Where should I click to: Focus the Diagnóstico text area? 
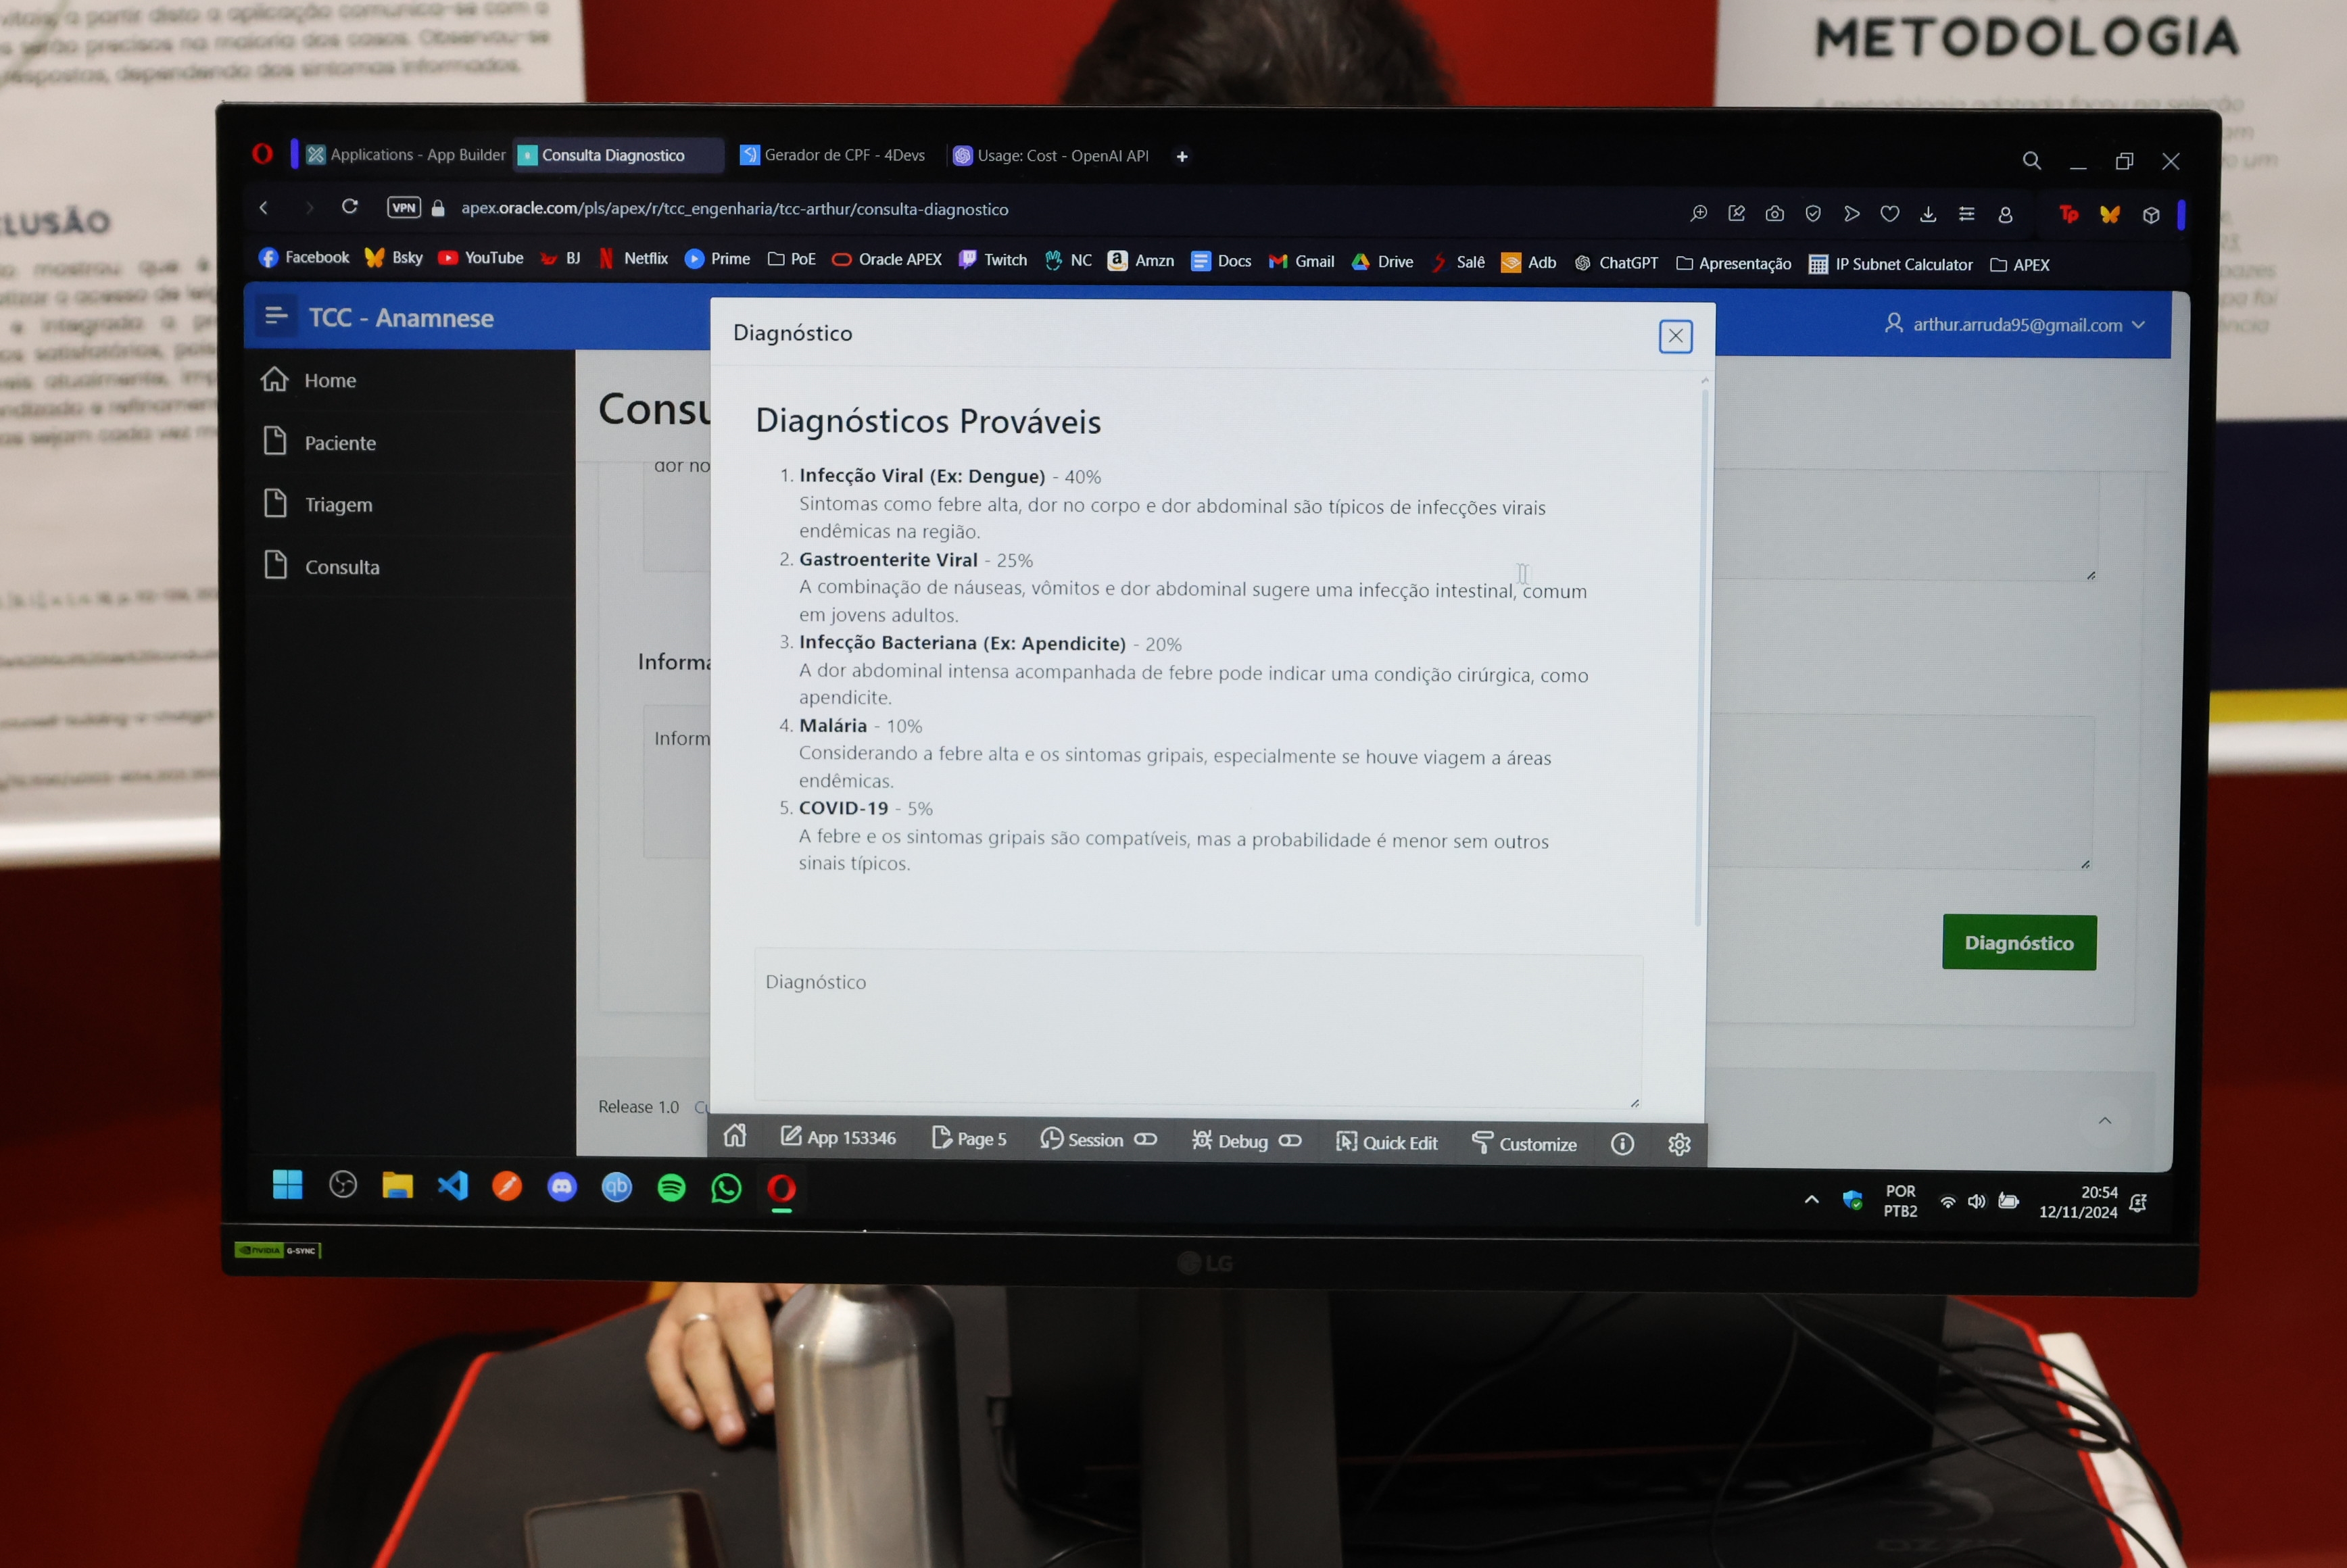1198,1028
